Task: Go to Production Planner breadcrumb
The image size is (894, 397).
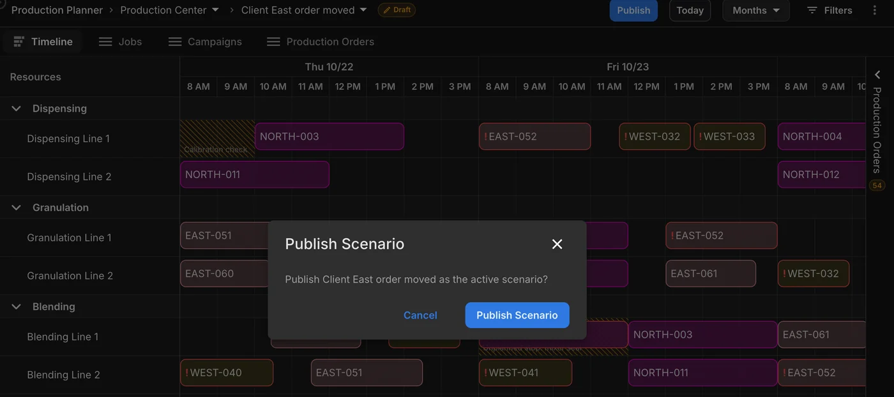Action: tap(57, 10)
